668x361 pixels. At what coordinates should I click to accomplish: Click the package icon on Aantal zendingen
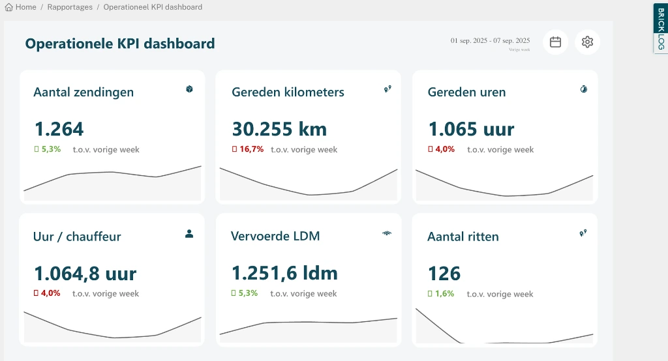189,89
